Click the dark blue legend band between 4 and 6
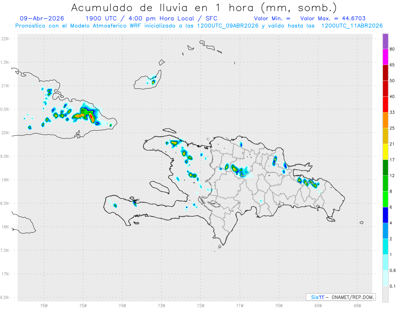401x310 pixels. pyautogui.click(x=385, y=215)
